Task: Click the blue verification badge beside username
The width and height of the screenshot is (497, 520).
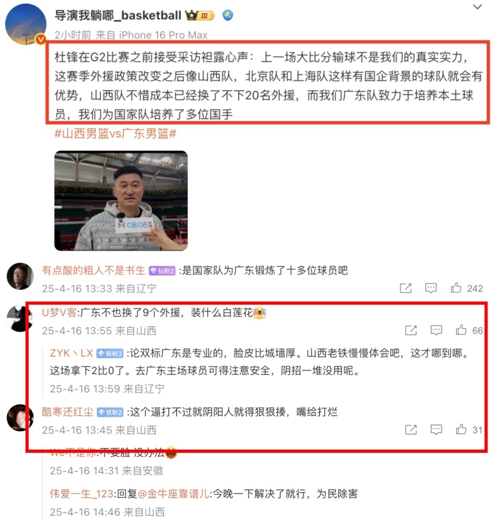Action: click(x=227, y=15)
